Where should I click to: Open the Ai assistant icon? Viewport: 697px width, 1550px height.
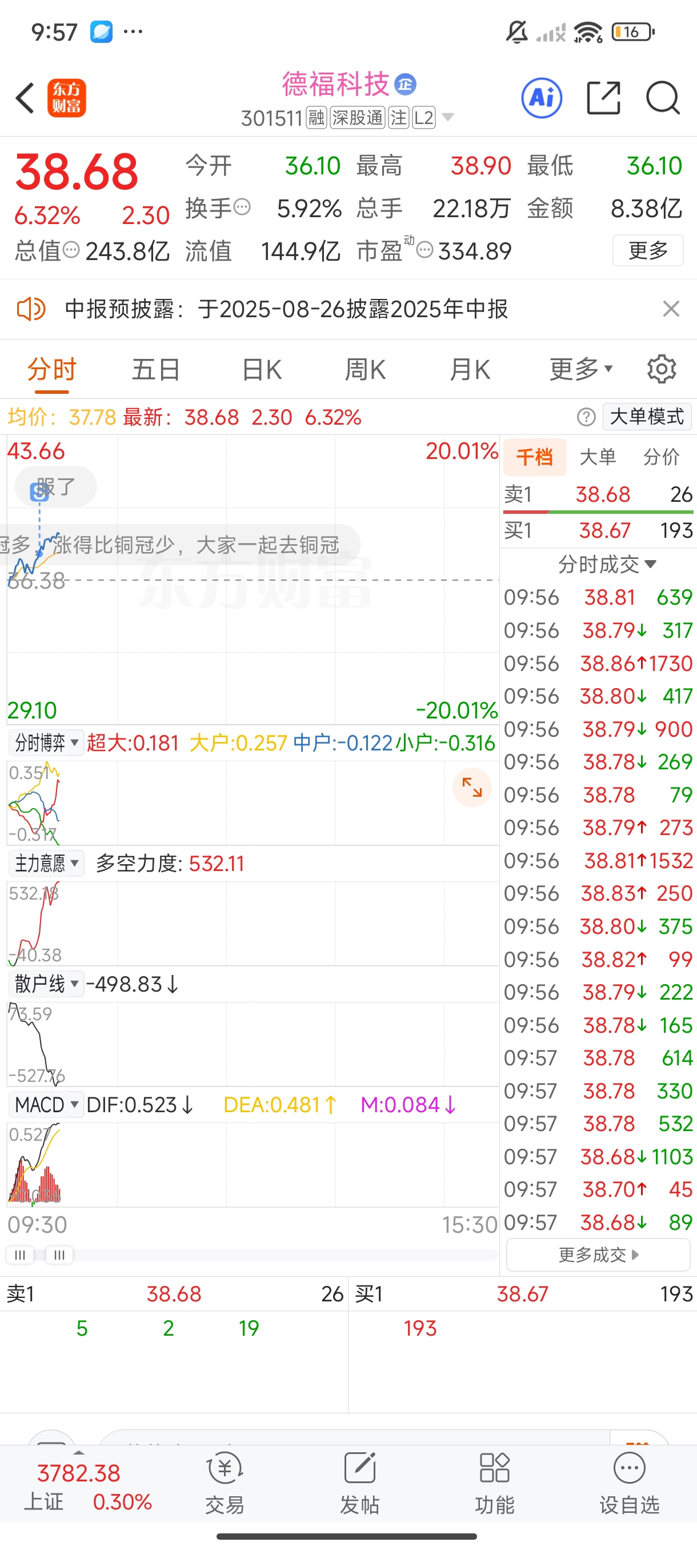542,98
